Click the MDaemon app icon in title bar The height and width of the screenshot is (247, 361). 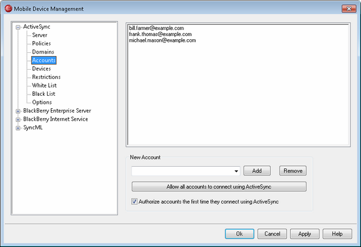[8, 9]
